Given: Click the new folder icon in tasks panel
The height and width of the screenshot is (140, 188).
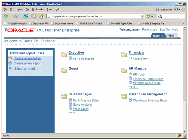Looking at the screenshot, I should coord(10,58).
